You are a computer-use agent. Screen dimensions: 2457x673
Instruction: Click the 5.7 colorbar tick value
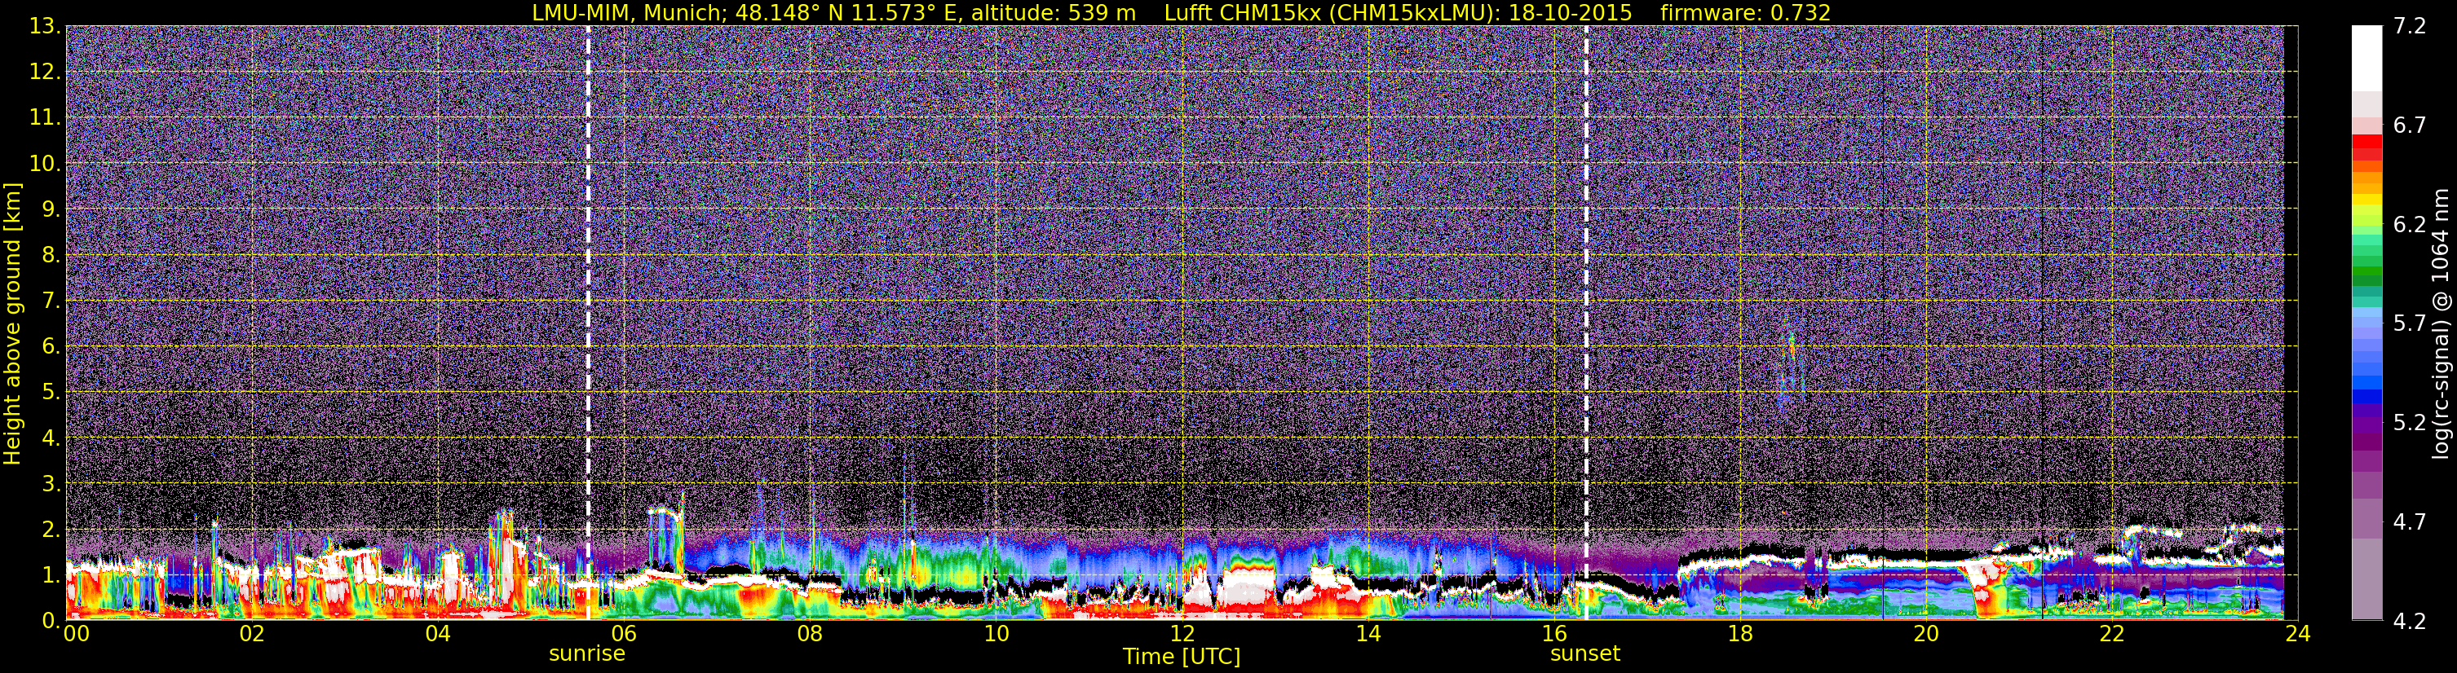click(2410, 323)
